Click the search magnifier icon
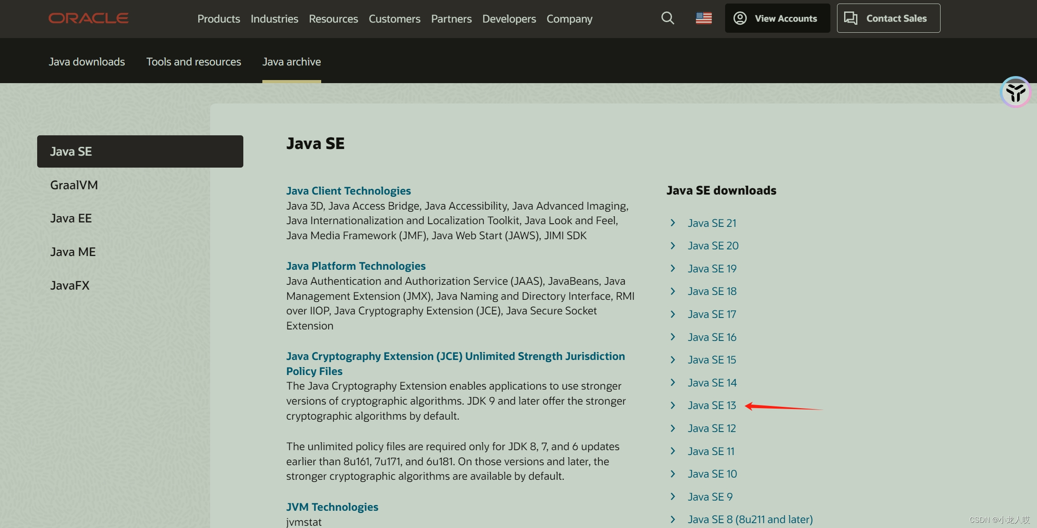 (x=668, y=18)
